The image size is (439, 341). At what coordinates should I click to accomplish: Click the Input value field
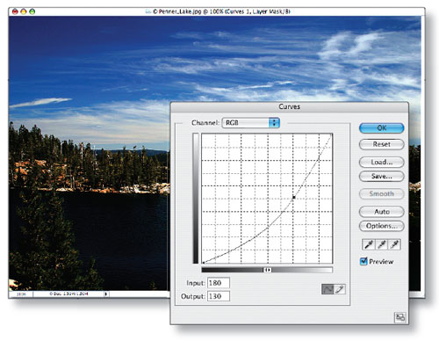pyautogui.click(x=219, y=283)
